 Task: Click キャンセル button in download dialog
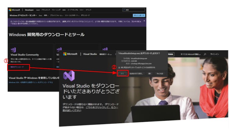point(160,74)
